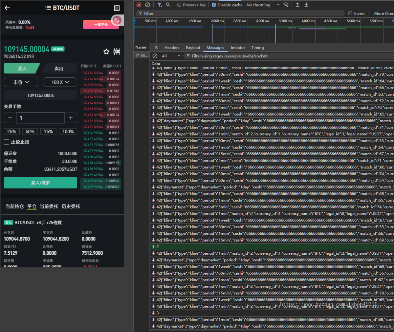Screen dimensions: 394x332
Task: Export HAR file download icon
Action: [306, 5]
